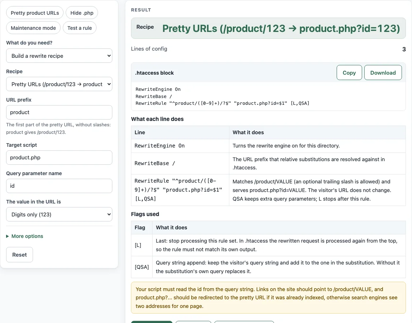Apply the Pretty product URLs preset
The width and height of the screenshot is (412, 323).
35,13
